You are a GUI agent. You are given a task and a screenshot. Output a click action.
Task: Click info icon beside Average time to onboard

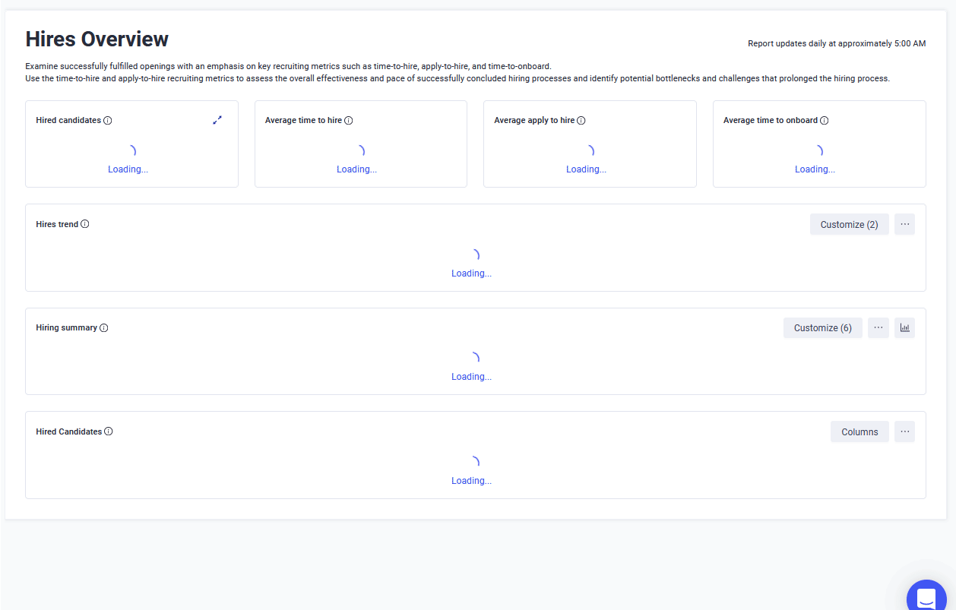tap(825, 121)
